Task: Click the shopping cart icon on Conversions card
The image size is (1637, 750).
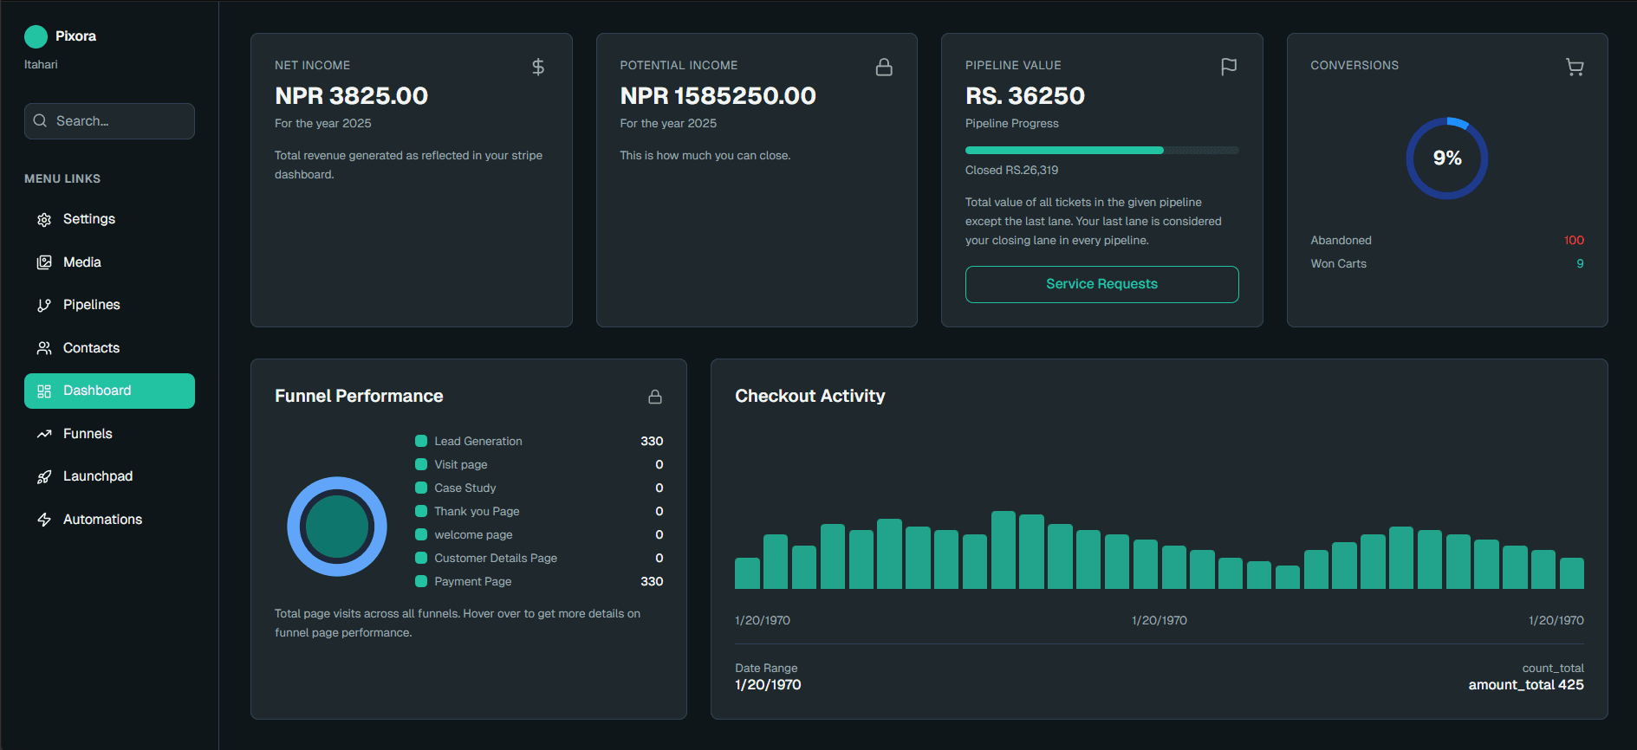Action: pyautogui.click(x=1574, y=67)
